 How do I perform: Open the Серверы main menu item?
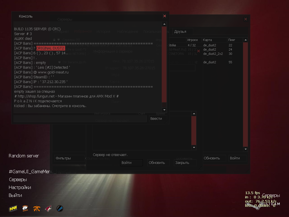[18, 179]
